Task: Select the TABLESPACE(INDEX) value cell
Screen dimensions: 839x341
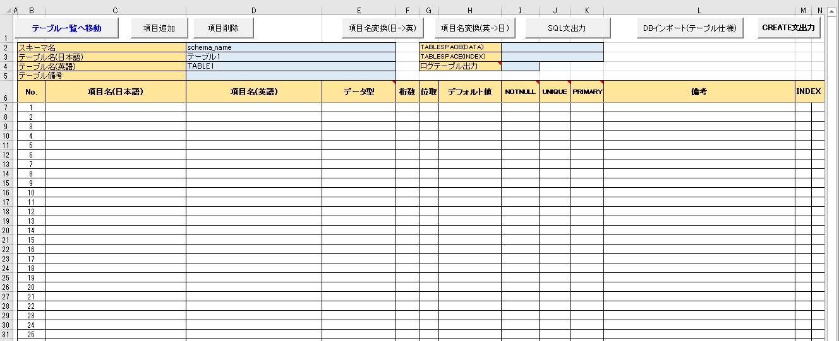Action: point(552,57)
